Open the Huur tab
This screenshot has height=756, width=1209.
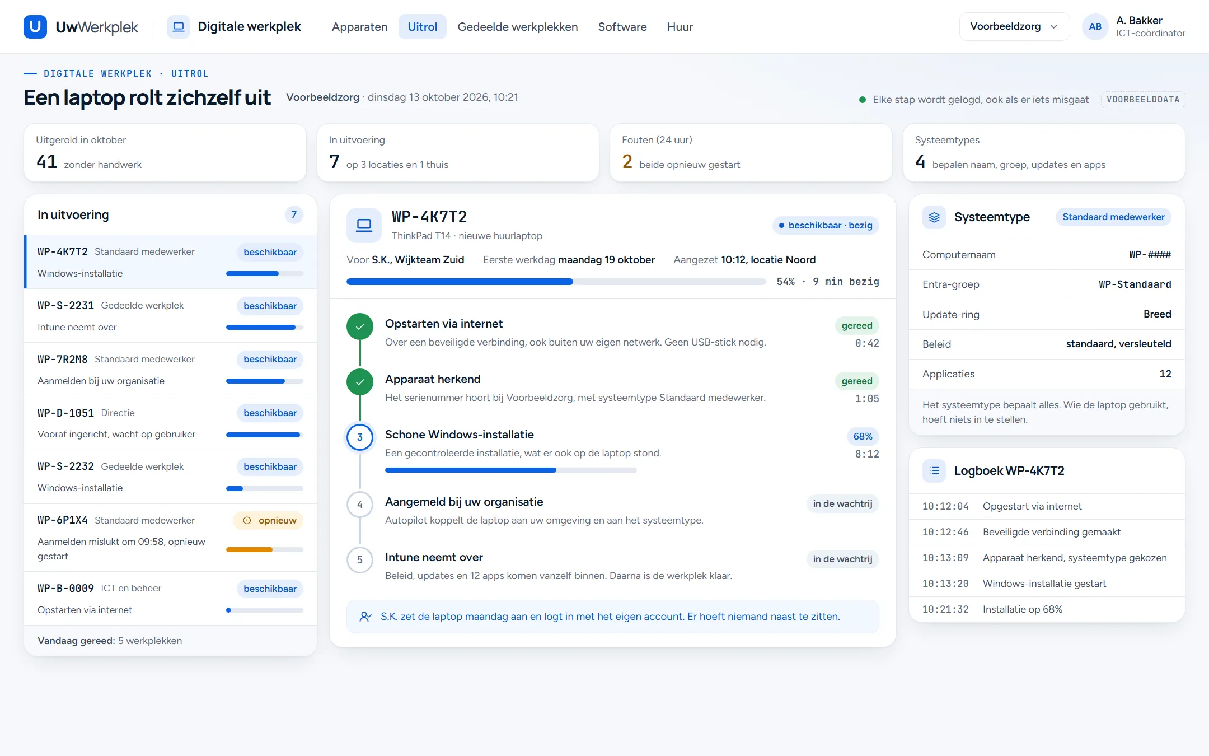tap(680, 27)
